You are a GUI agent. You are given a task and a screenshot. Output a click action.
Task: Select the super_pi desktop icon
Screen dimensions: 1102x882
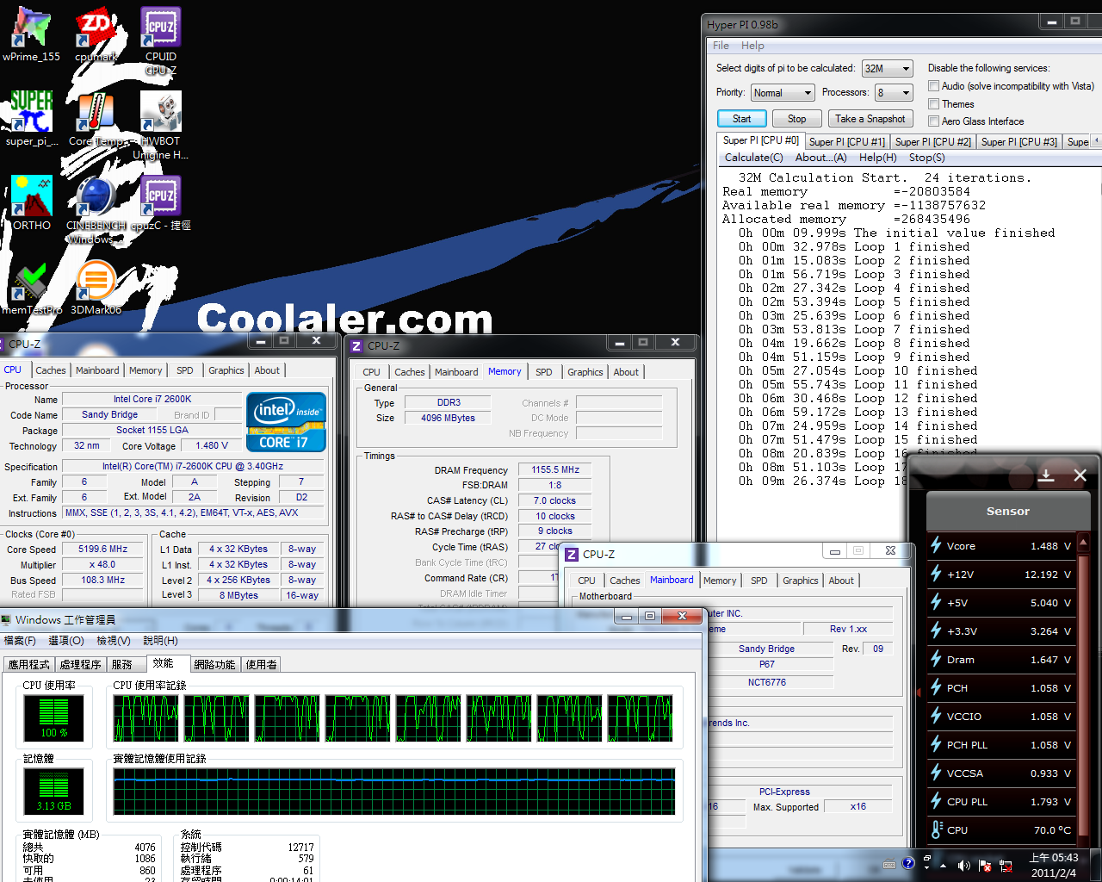(x=31, y=118)
